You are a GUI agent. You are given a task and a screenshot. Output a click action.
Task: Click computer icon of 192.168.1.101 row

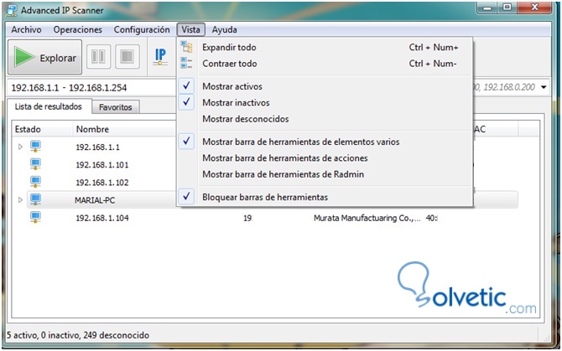pyautogui.click(x=35, y=164)
